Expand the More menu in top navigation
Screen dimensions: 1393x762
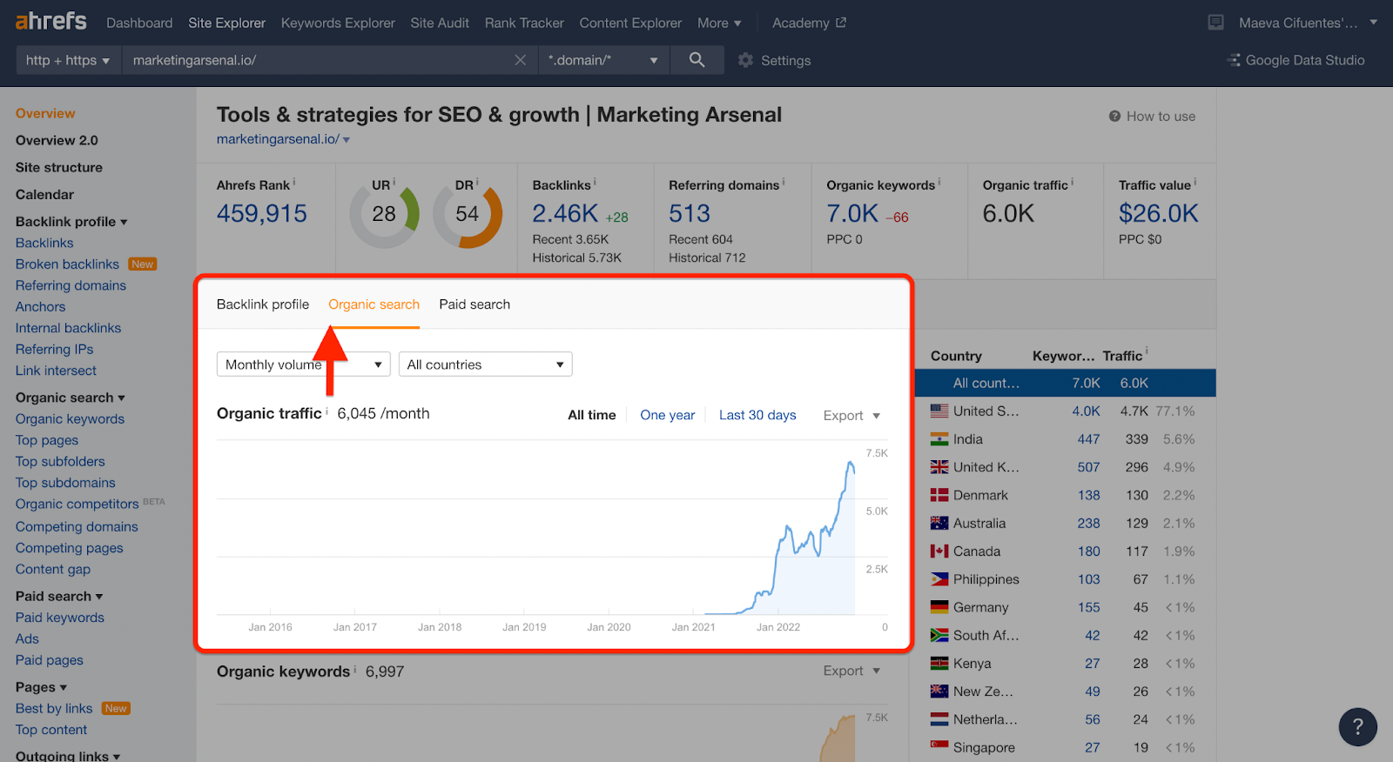pyautogui.click(x=719, y=23)
